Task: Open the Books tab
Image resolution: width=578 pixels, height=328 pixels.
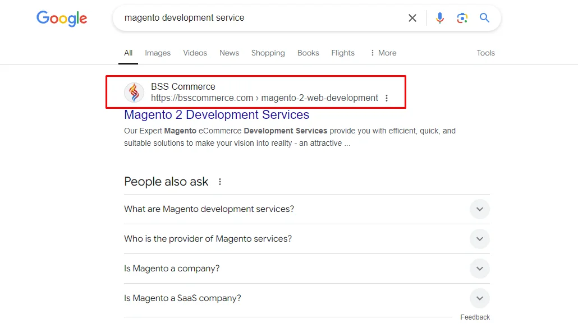Action: point(308,53)
